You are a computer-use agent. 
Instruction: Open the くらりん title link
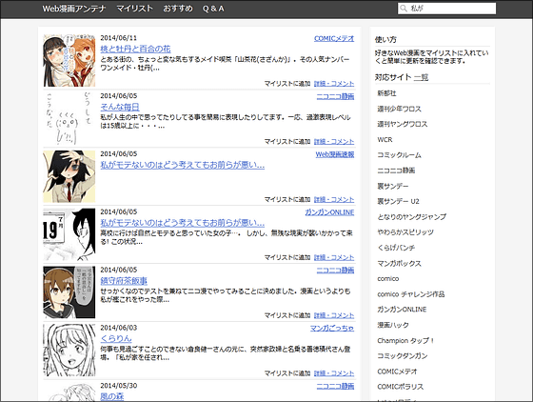point(116,339)
